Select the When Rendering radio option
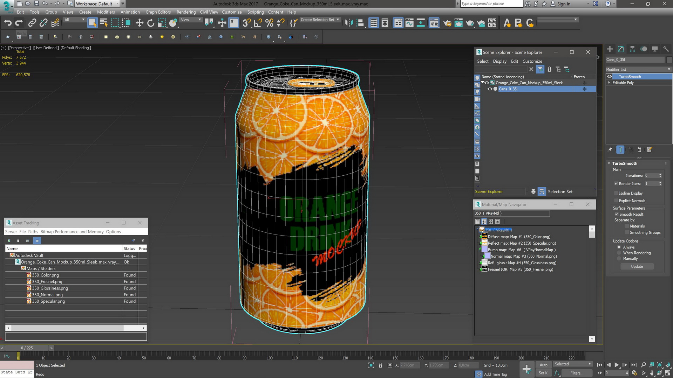This screenshot has height=378, width=673. (619, 253)
